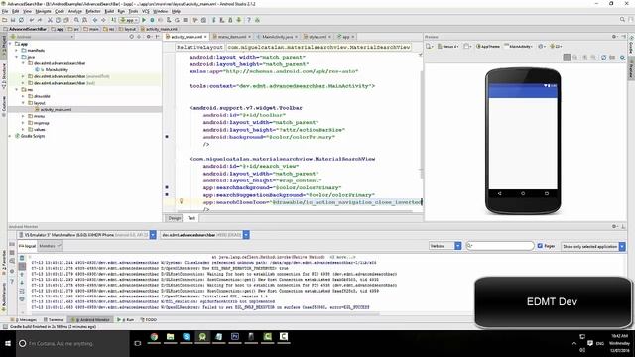Screen dimensions: 635x357
Task: Click the Preview panel settings gear
Action: (x=614, y=37)
